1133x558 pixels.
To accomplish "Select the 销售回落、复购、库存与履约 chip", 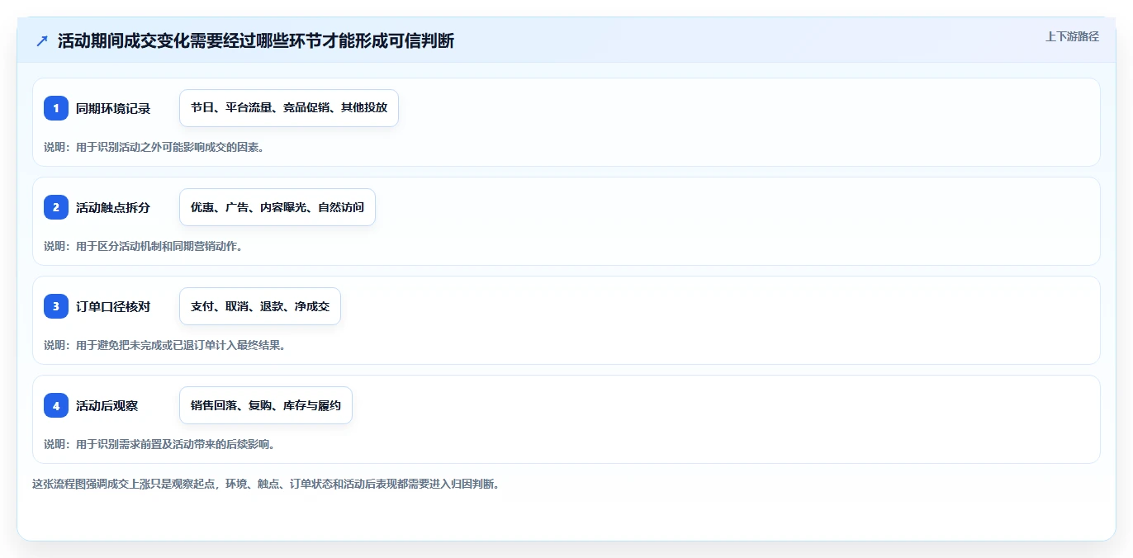I will [266, 405].
